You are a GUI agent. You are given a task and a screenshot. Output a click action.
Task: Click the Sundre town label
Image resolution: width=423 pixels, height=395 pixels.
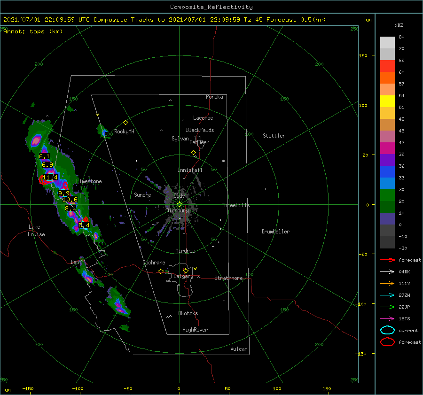(142, 194)
